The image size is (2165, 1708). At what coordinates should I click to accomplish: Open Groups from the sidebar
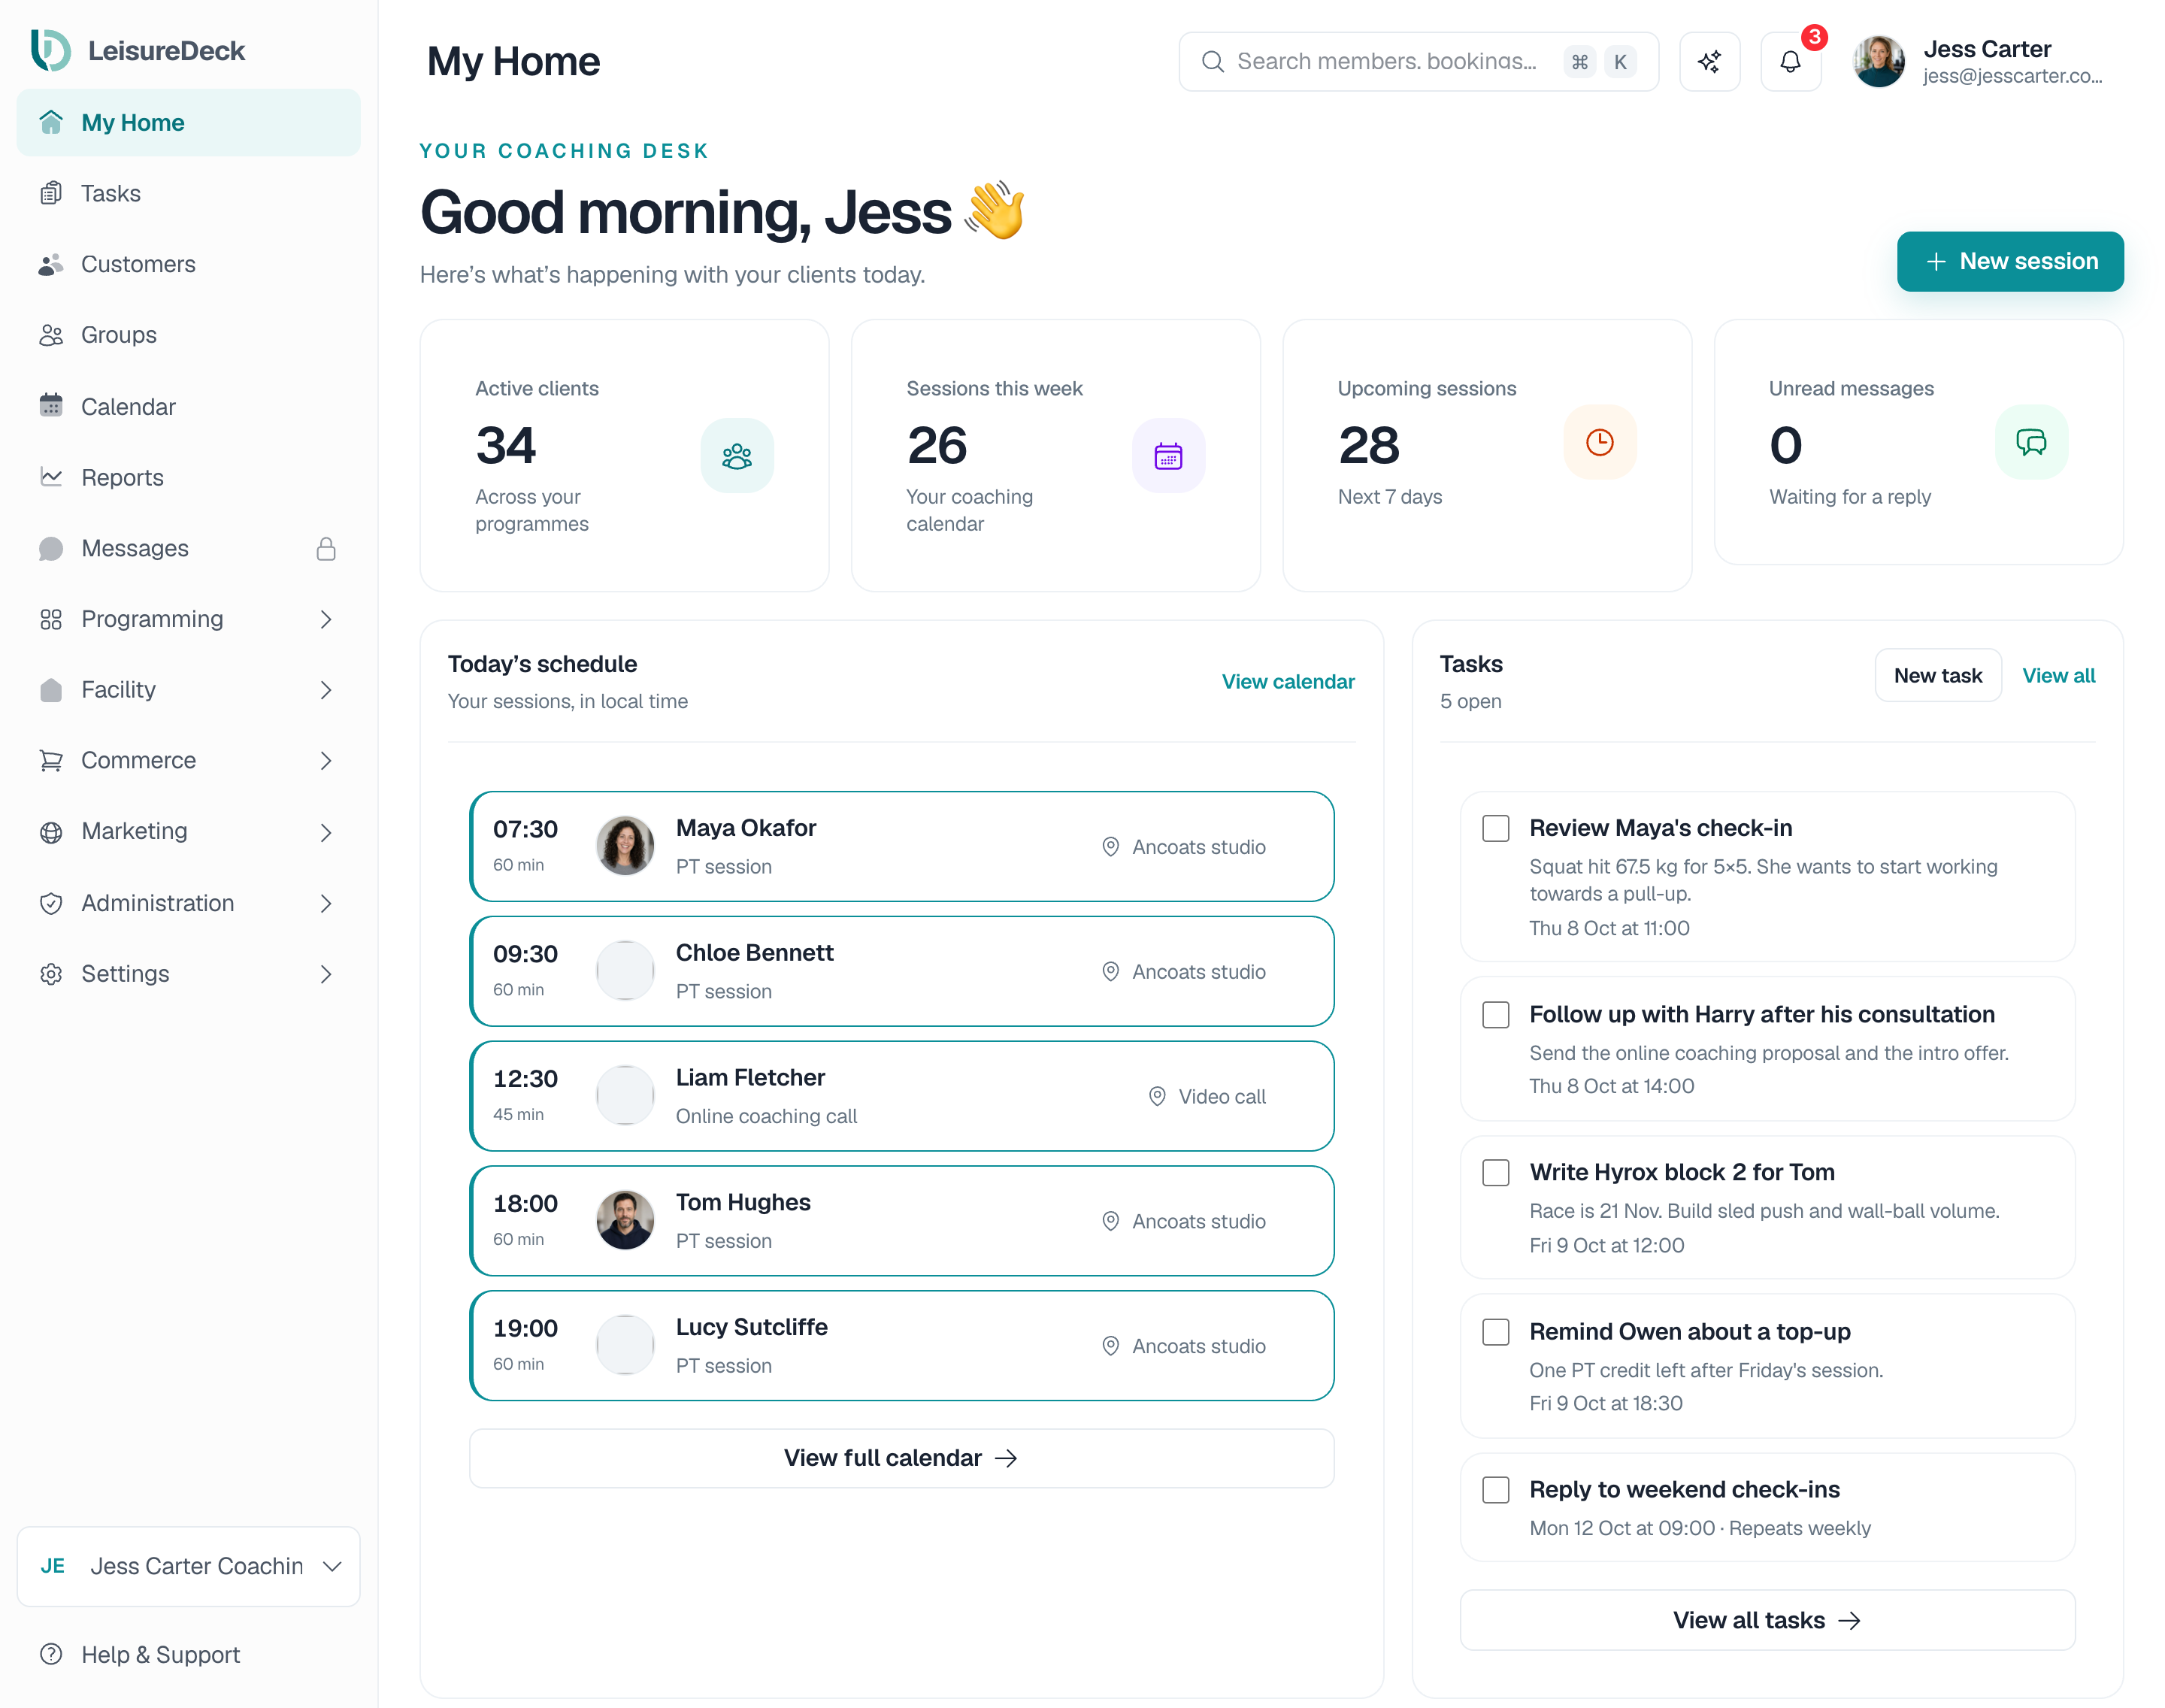(x=188, y=335)
